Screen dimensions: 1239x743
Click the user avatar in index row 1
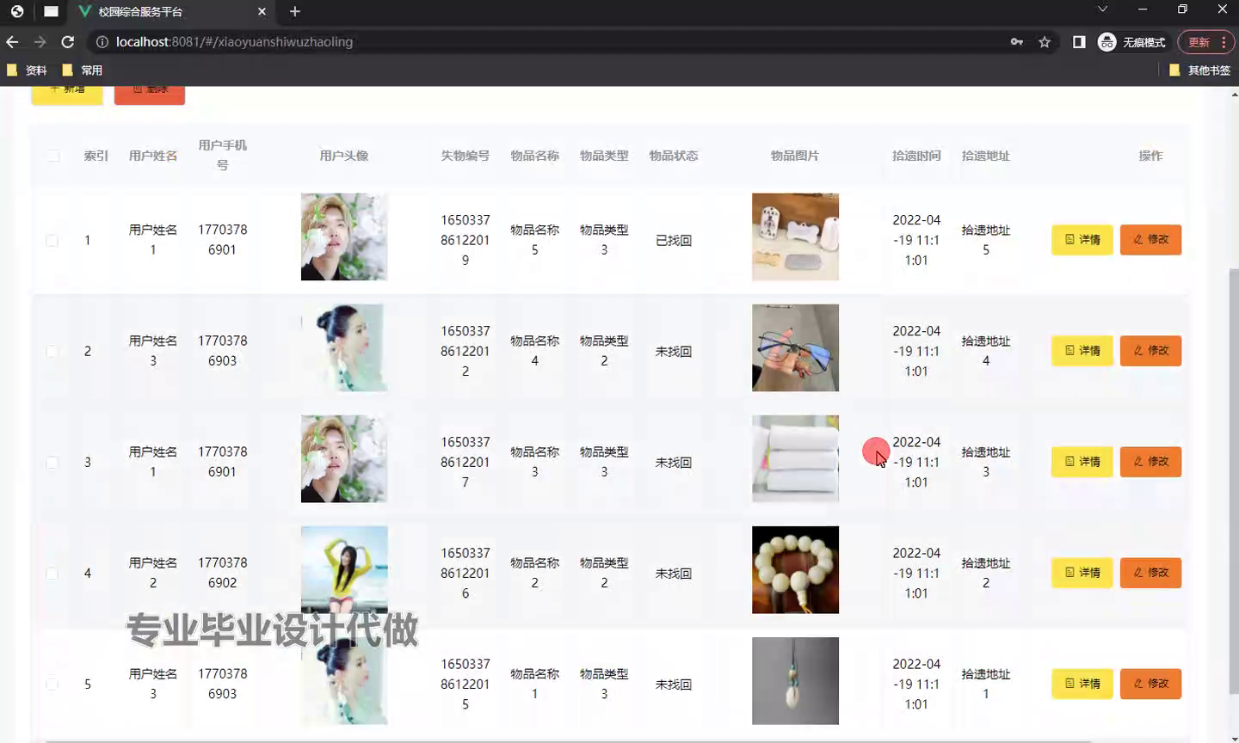344,236
